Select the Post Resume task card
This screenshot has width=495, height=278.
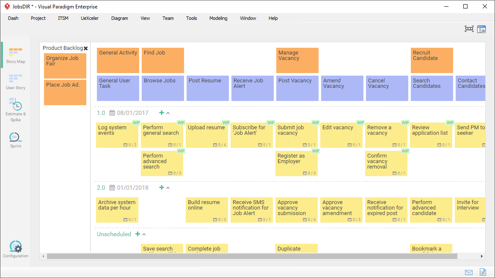pyautogui.click(x=208, y=88)
